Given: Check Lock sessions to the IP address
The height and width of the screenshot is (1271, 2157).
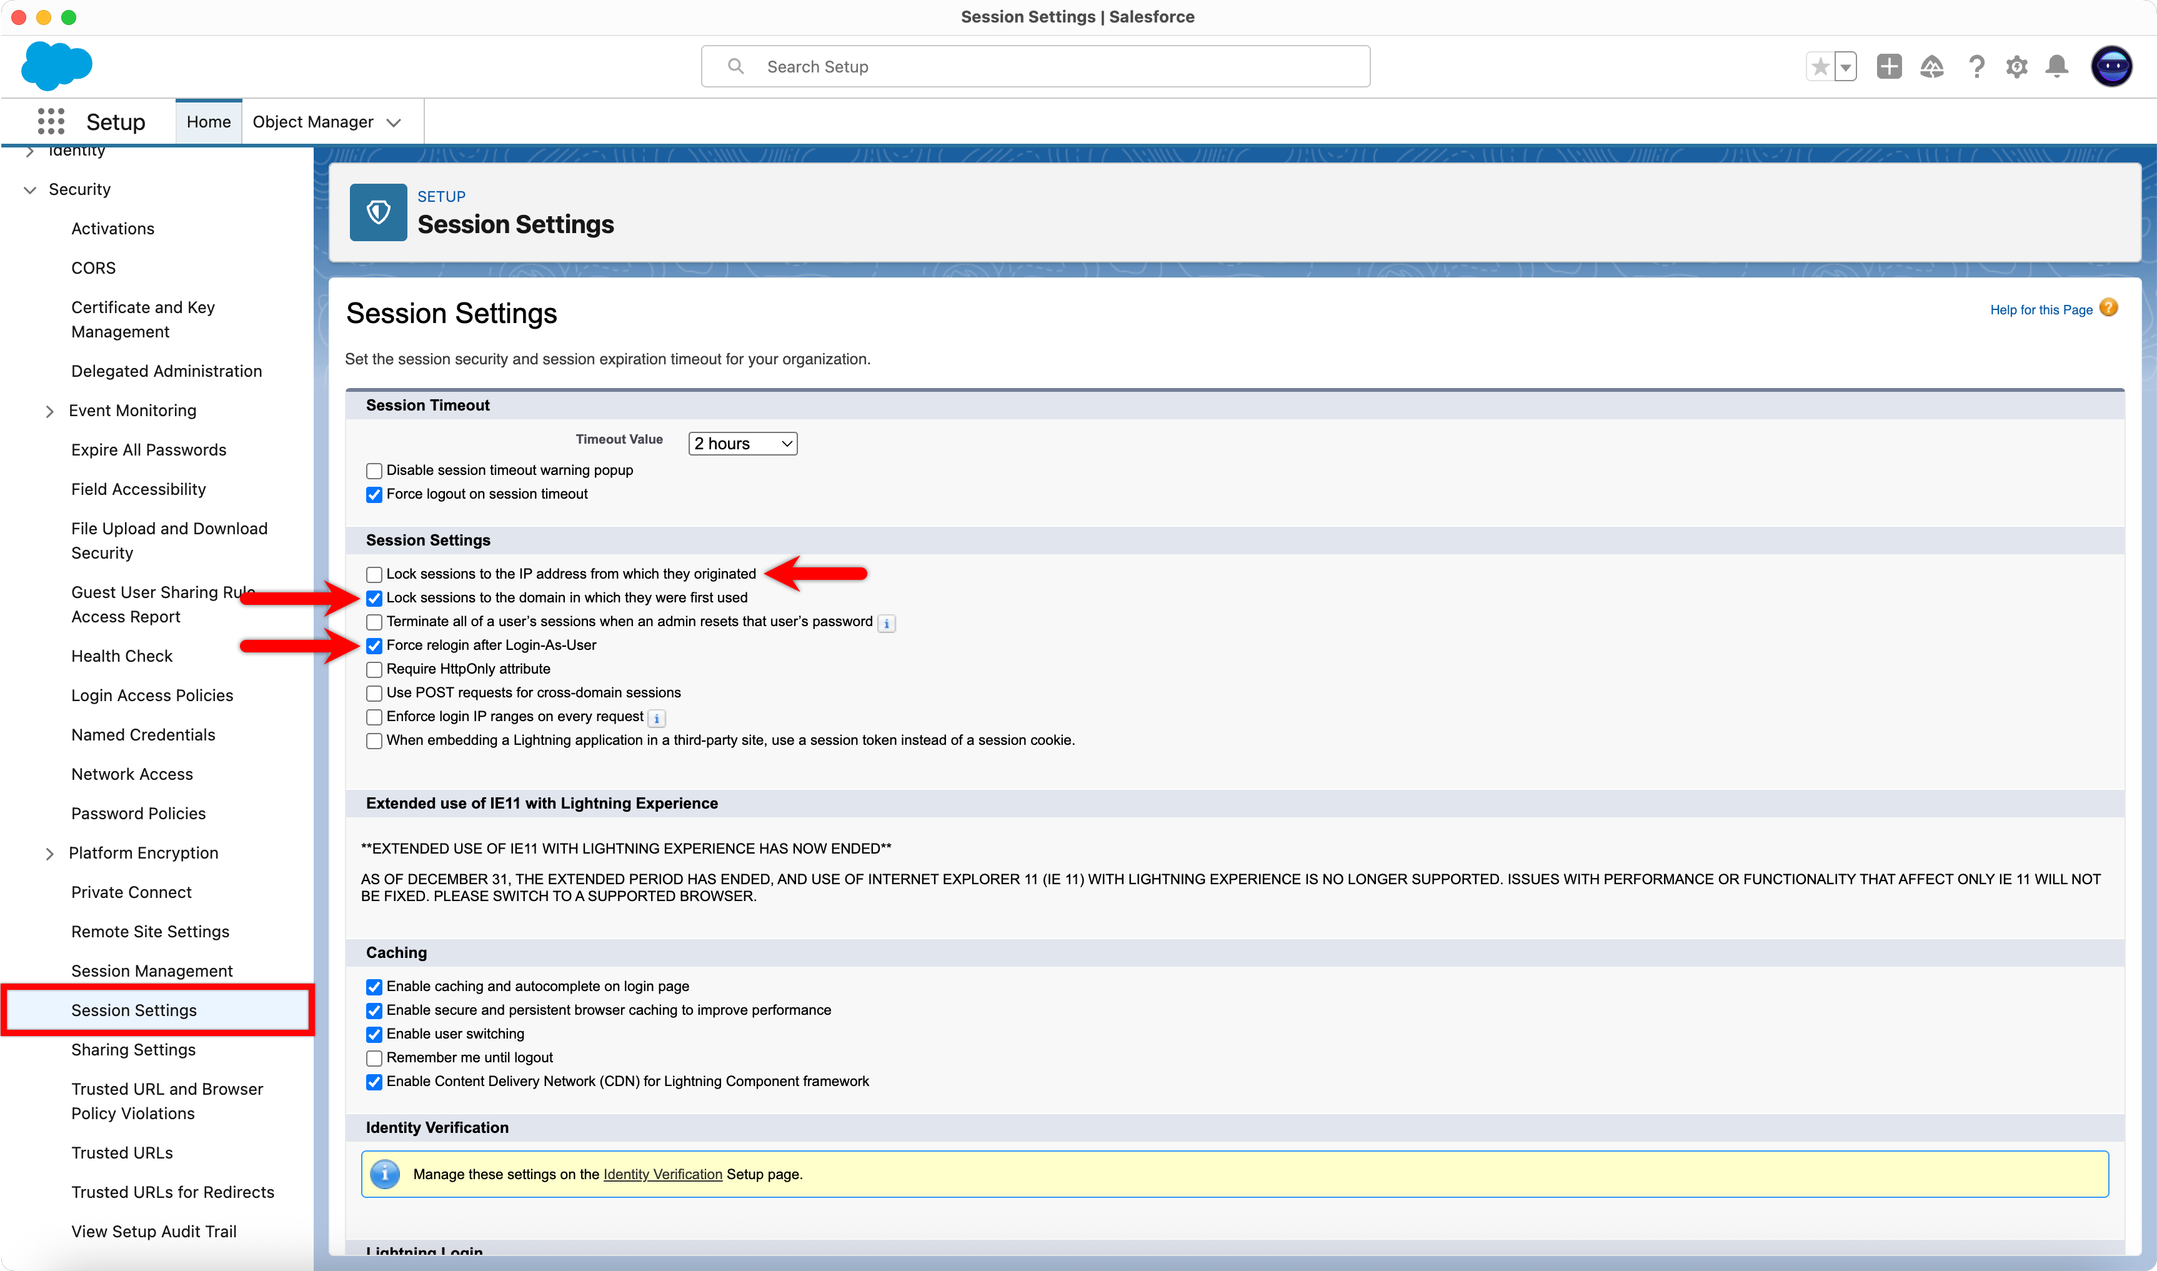Looking at the screenshot, I should pos(374,575).
